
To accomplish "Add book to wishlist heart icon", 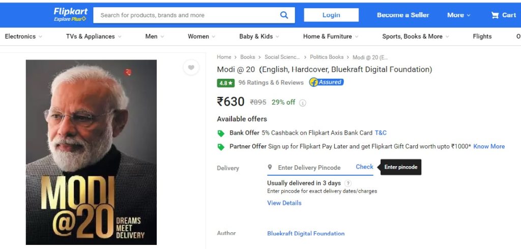I will tap(191, 68).
